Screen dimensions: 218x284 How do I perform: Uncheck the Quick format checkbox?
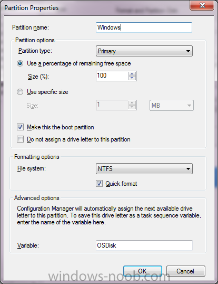(99, 184)
